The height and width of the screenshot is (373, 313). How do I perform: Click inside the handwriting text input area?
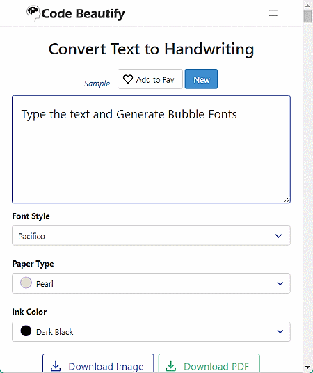[x=151, y=149]
